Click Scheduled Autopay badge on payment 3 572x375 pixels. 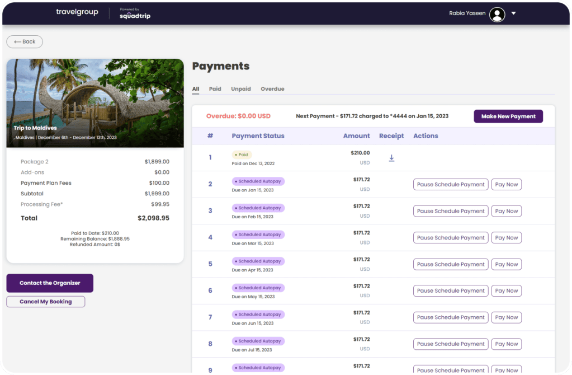258,208
